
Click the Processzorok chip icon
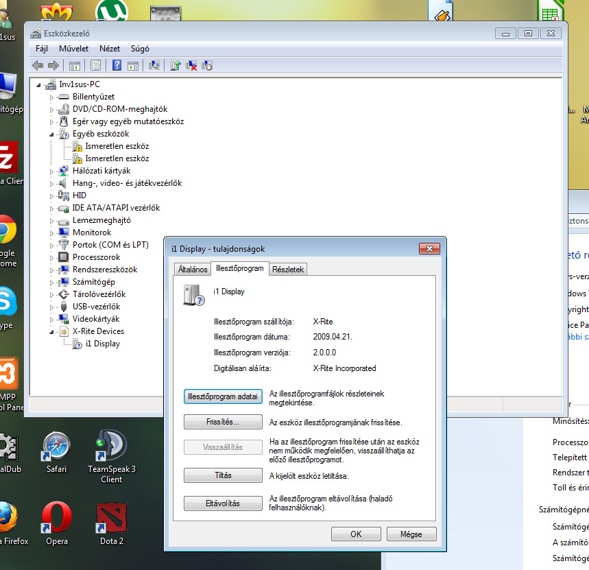coord(64,257)
